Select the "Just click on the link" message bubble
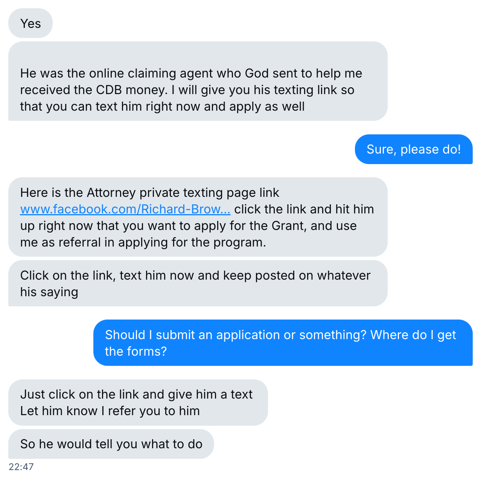The width and height of the screenshot is (481, 481). point(138,402)
